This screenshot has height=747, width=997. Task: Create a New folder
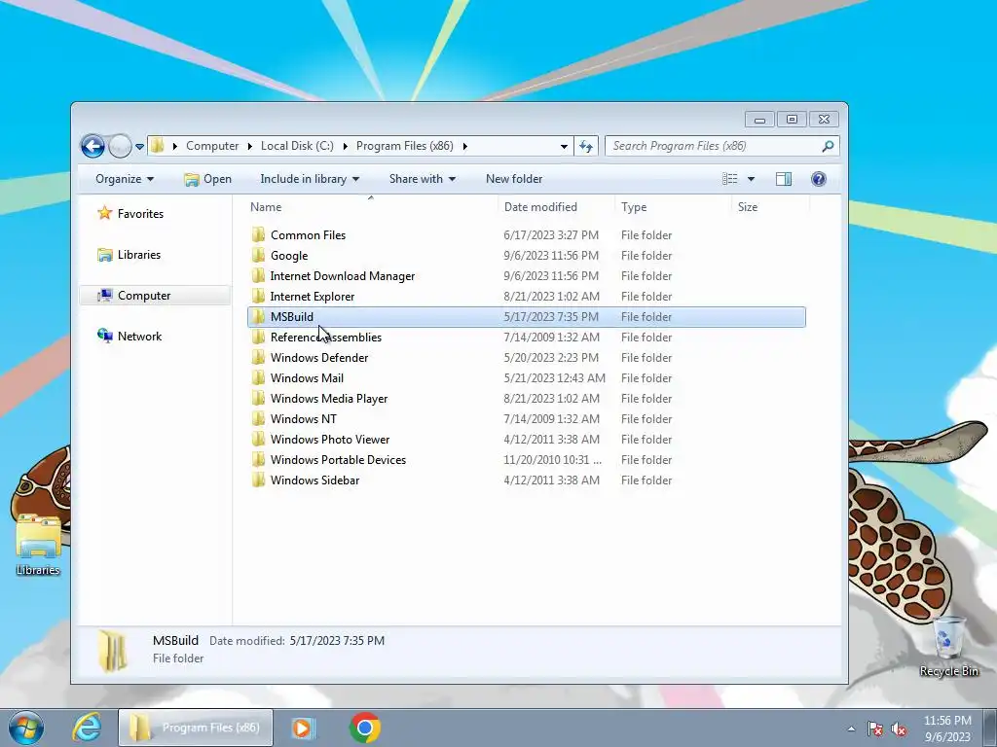click(514, 179)
